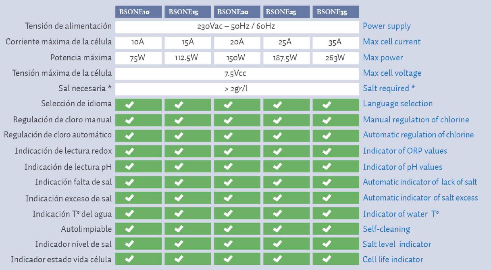Screen dimensions: 491x270
Task: Click the 230Vac – 50Hz / 60Hz cell
Action: coord(237,27)
